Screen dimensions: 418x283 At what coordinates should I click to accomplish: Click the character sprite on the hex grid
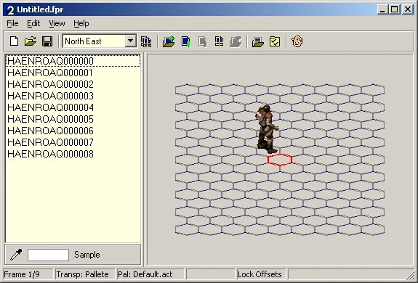pyautogui.click(x=267, y=129)
